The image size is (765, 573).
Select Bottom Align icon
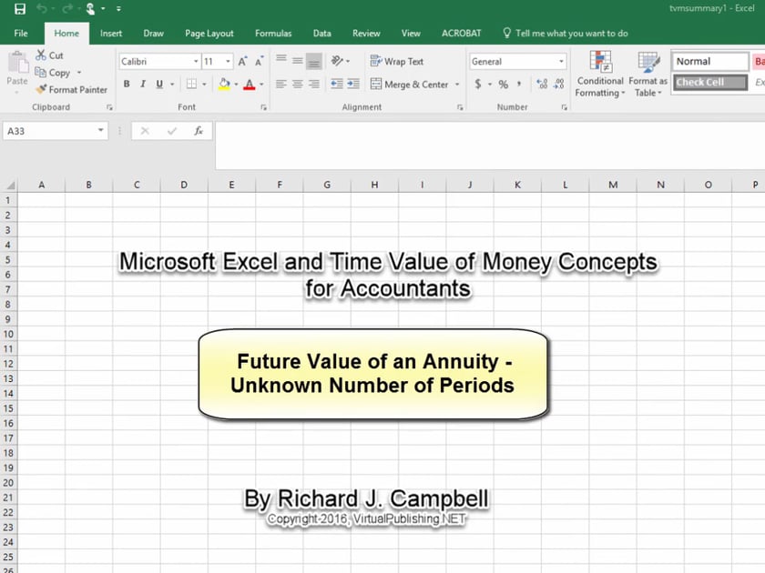[x=314, y=62]
